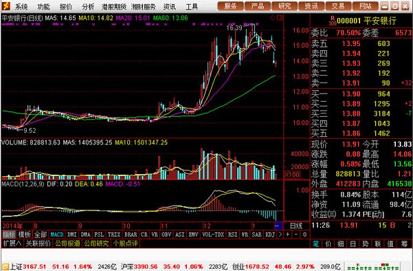Open the 功能 menu
The image size is (413, 271).
coord(43,6)
